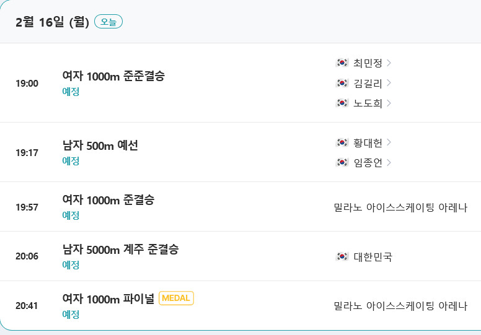This screenshot has width=481, height=335.
Task: Expand the chevron next to 최민정
Action: pos(389,63)
